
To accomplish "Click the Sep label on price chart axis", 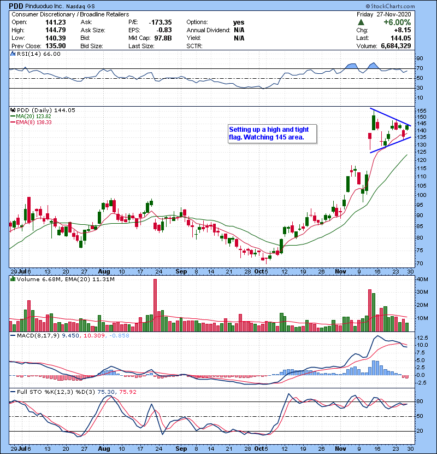I will [181, 272].
